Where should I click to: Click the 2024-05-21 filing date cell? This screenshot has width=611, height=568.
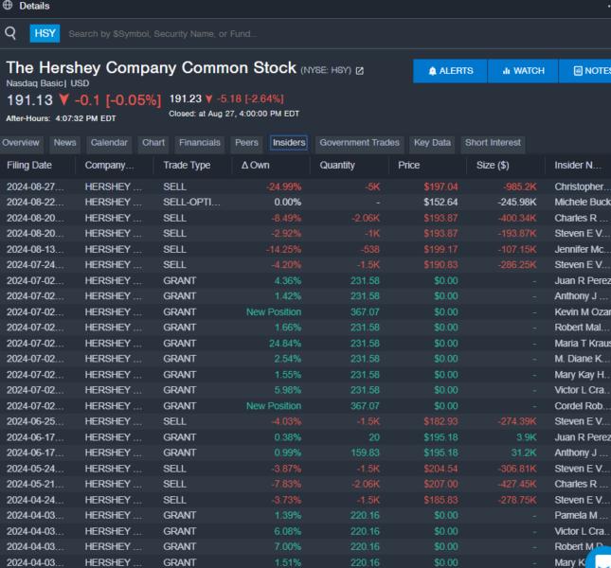(35, 485)
